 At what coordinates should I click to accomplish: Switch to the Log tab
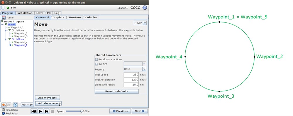point(57,13)
